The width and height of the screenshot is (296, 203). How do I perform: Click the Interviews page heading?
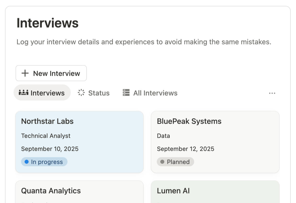(47, 23)
